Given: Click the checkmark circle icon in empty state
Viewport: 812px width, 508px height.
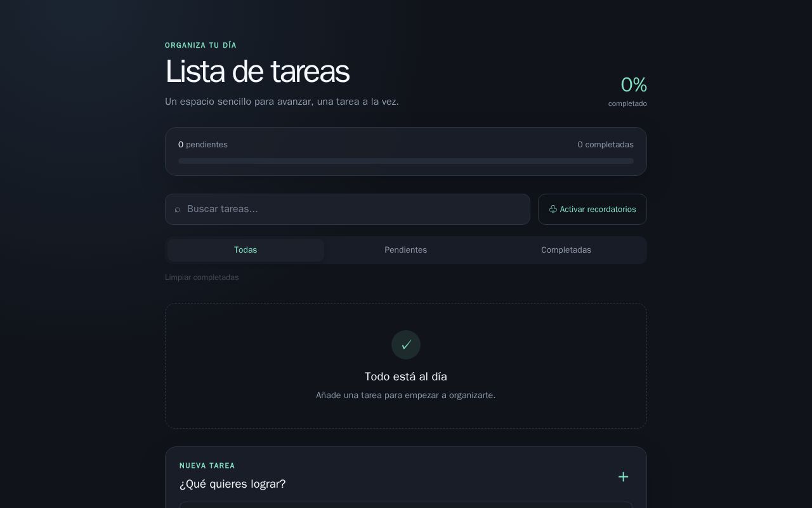Looking at the screenshot, I should tap(406, 345).
